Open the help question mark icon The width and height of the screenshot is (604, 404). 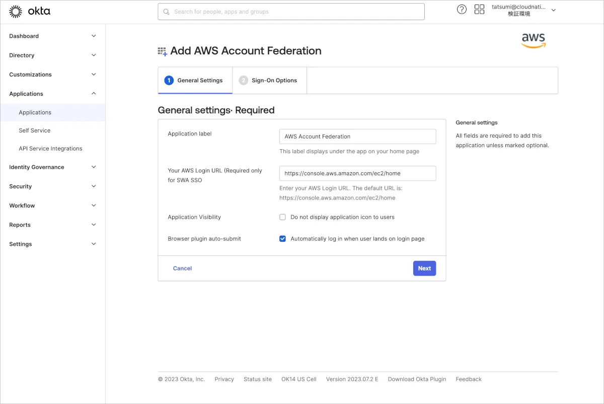click(462, 10)
